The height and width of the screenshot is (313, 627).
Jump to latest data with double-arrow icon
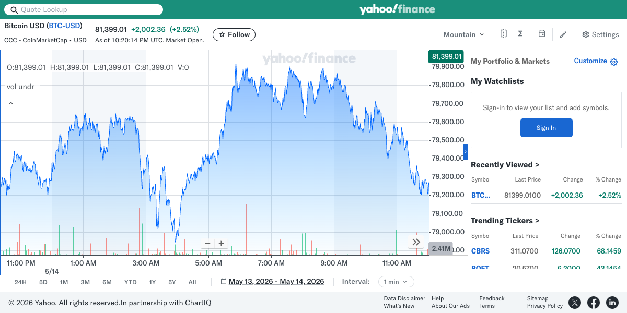pyautogui.click(x=416, y=242)
